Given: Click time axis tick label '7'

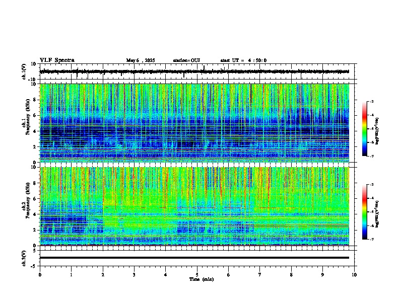Looking at the screenshot, I should (260, 275).
